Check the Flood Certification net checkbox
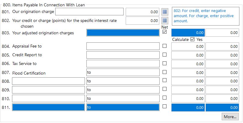Image resolution: width=243 pixels, height=123 pixels. [164, 72]
